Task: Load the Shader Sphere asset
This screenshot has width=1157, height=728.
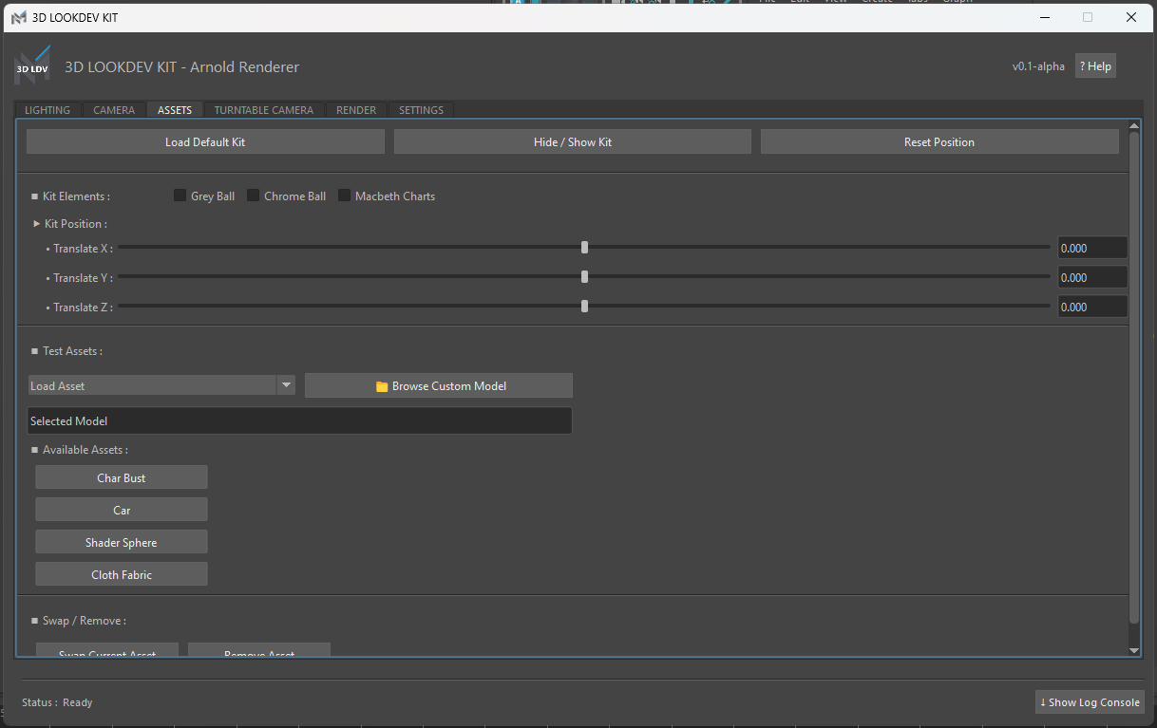Action: [x=122, y=542]
